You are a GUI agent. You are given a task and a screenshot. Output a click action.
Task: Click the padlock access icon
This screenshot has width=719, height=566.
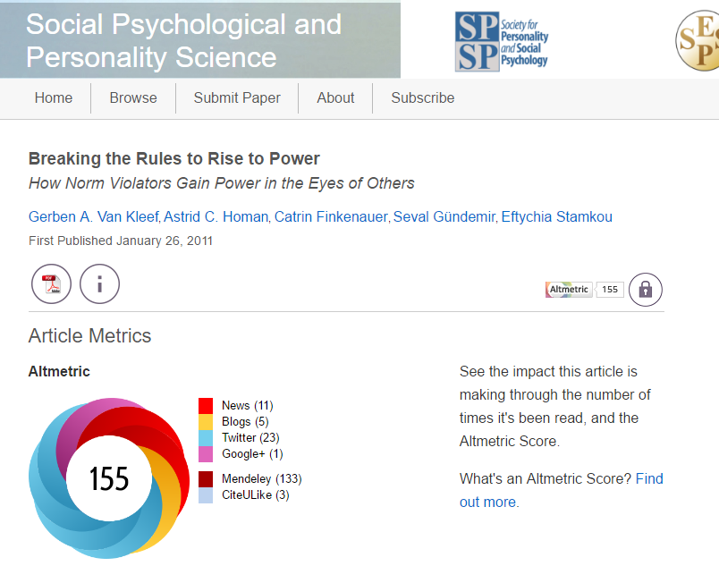pos(645,289)
